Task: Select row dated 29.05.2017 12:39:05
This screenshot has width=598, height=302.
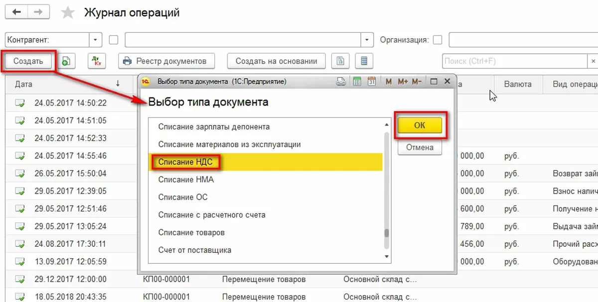Action: point(70,191)
